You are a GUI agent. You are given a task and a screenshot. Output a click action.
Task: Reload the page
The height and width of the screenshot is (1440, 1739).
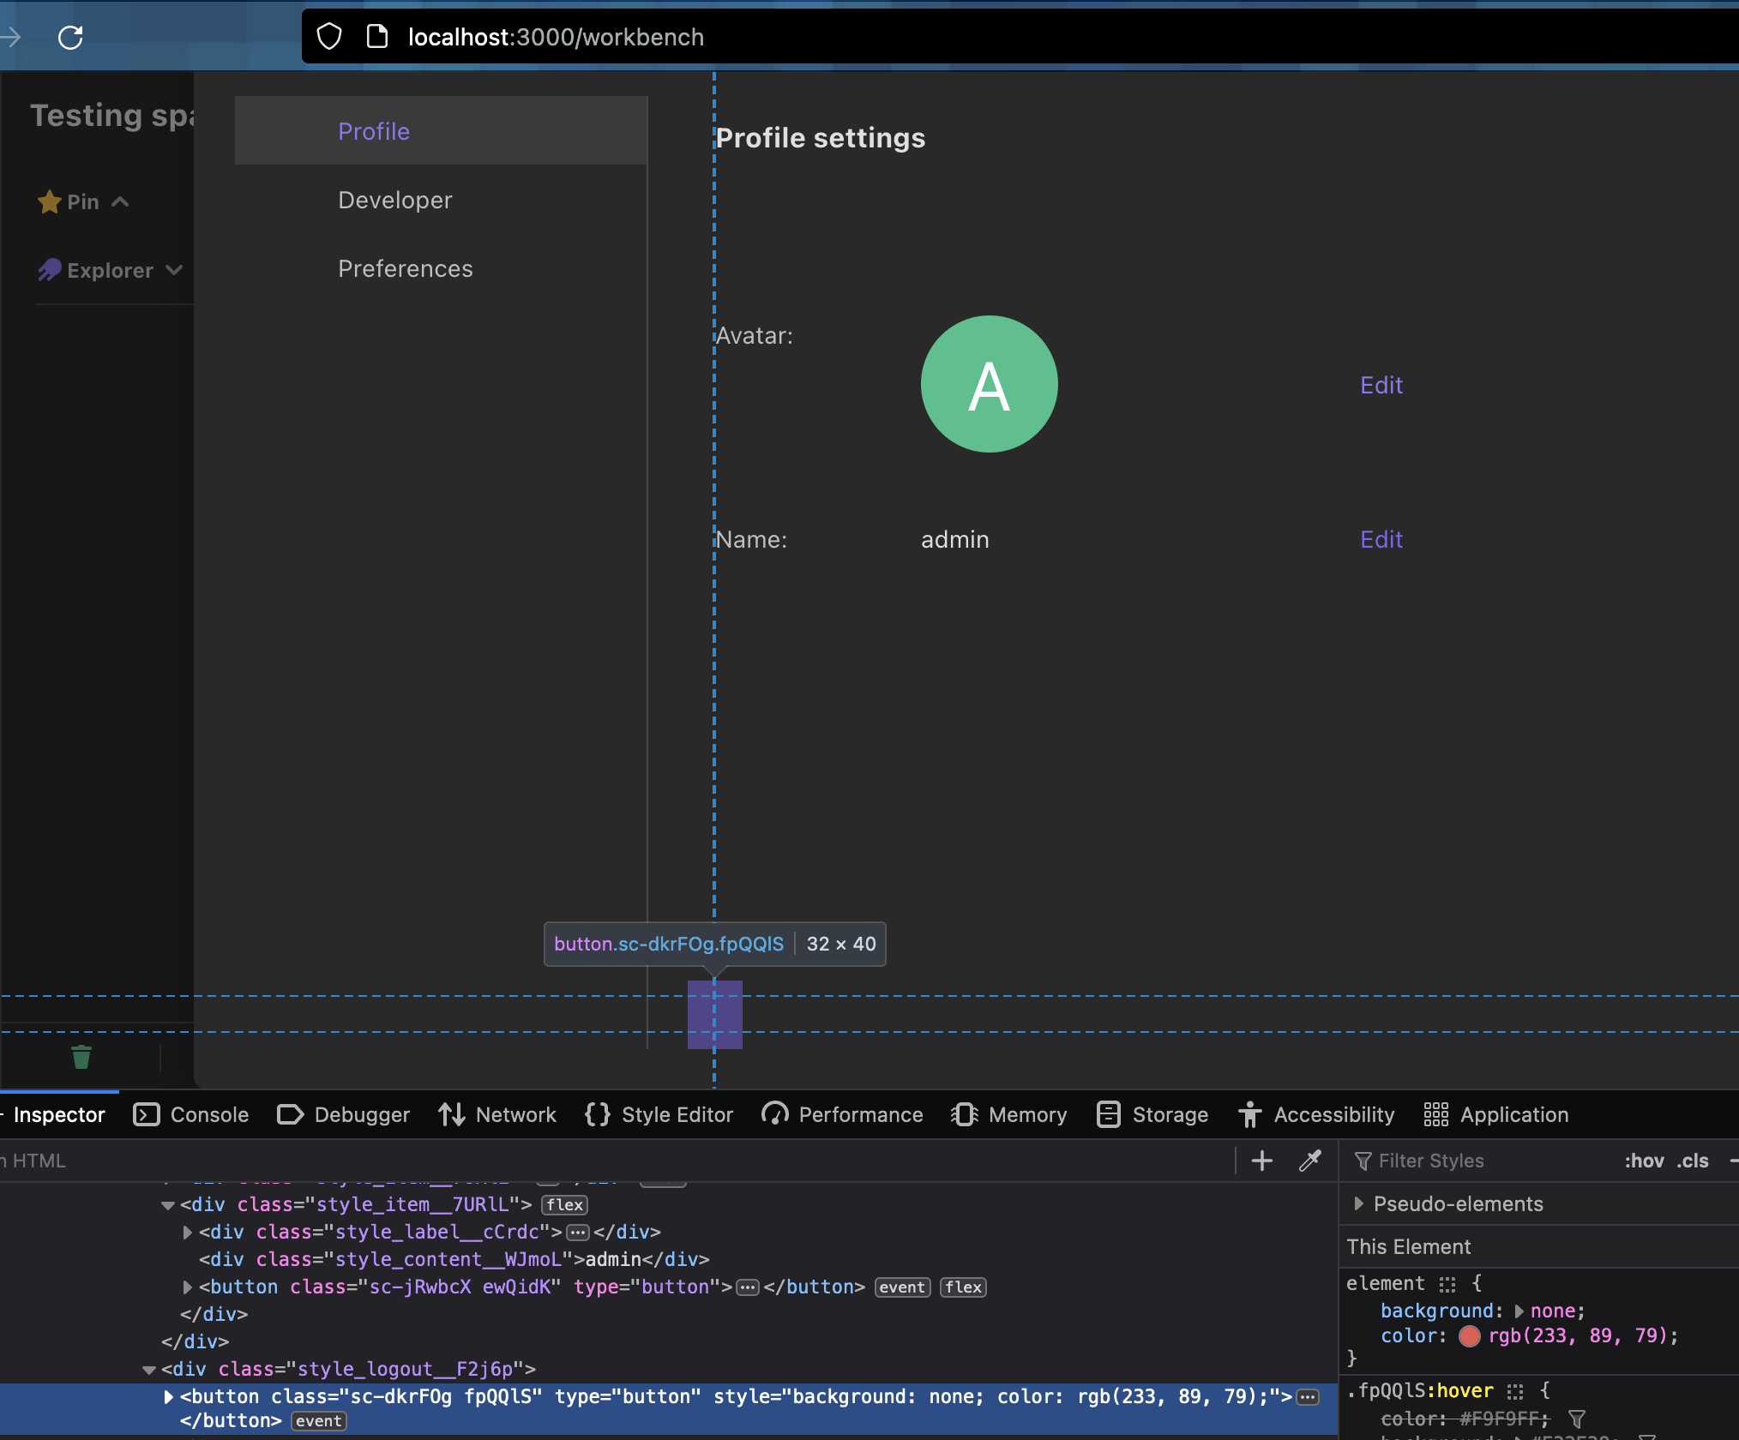[70, 37]
